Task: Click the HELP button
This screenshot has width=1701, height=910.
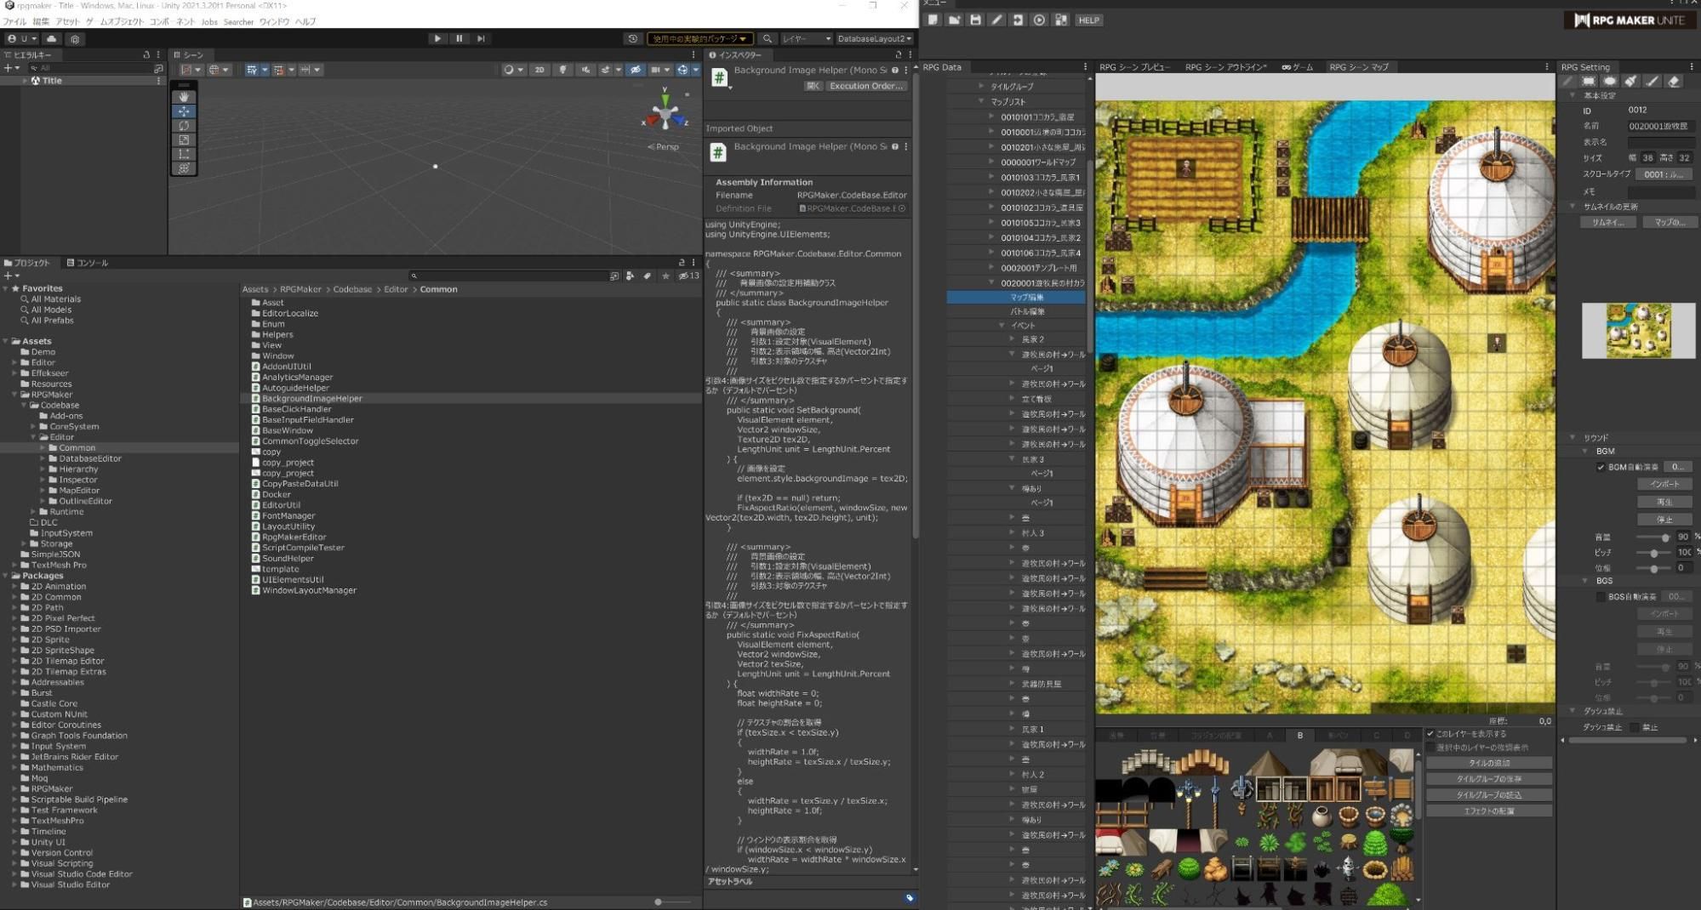Action: (x=1088, y=20)
